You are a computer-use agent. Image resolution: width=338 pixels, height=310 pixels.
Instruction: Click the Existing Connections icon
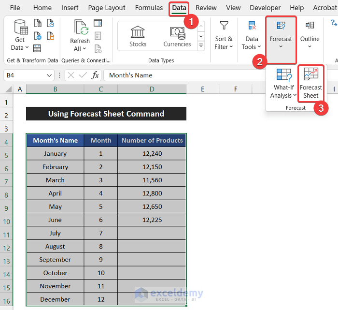[51, 36]
